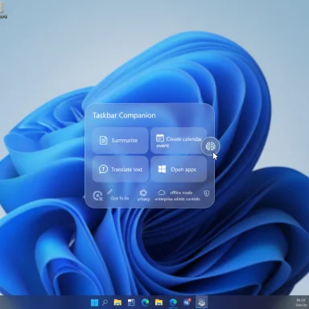Open taskbar Search magnifier

click(105, 303)
